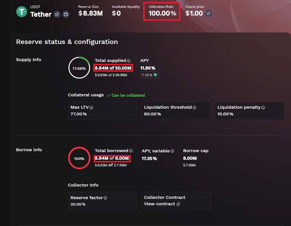This screenshot has width=291, height=226.
Task: Click the APY, variable info icon
Action: pyautogui.click(x=172, y=151)
